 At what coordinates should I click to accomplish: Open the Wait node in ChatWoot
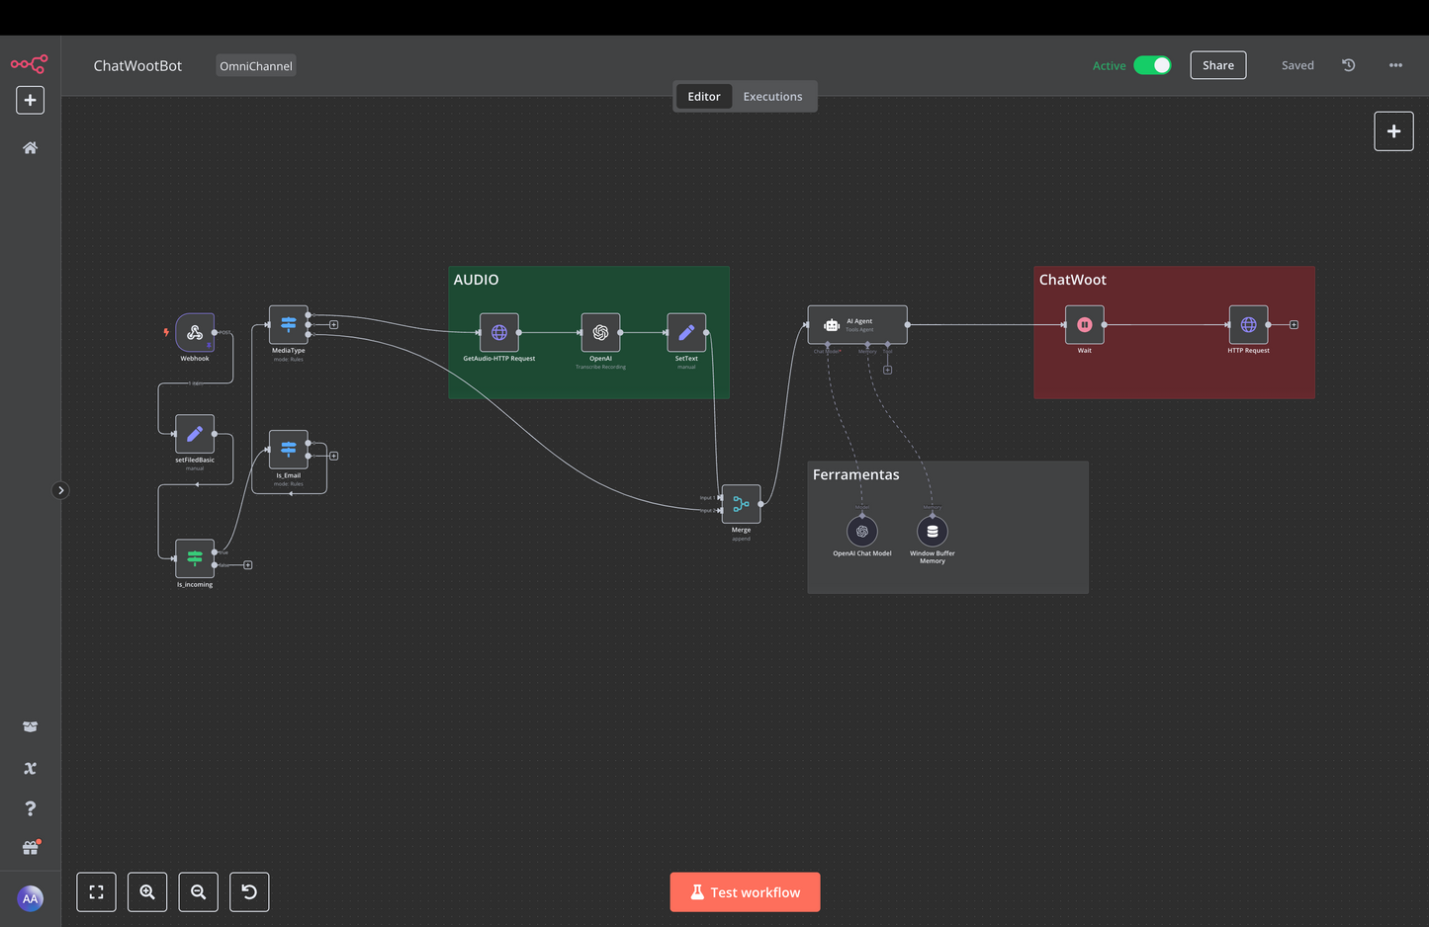pos(1084,325)
